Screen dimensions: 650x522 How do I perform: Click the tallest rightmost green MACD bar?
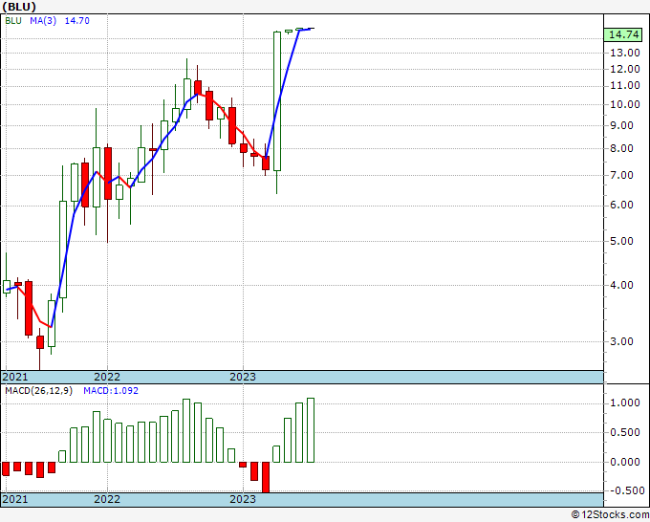311,430
